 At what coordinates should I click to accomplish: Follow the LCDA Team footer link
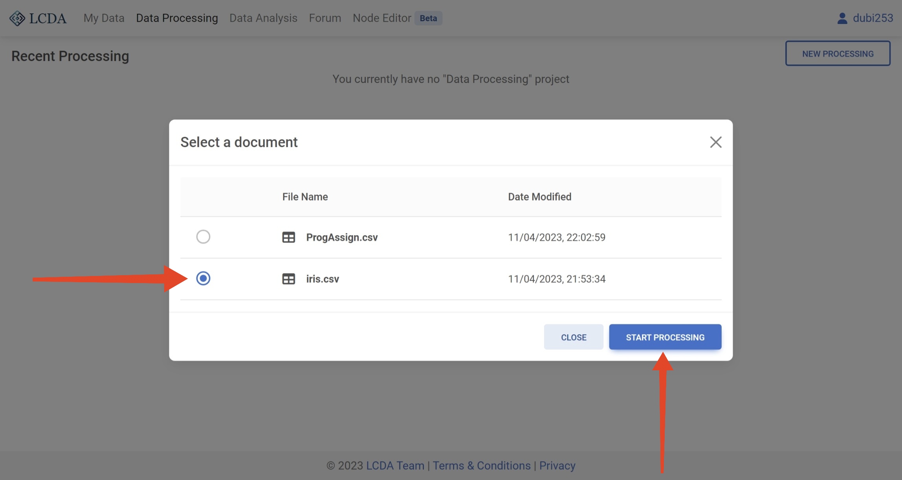coord(395,465)
